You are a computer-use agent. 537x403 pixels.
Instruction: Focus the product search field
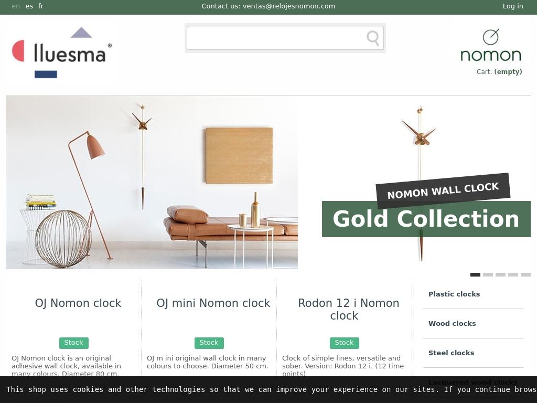tap(285, 38)
